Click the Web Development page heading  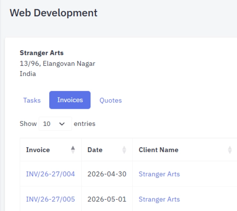(x=53, y=13)
